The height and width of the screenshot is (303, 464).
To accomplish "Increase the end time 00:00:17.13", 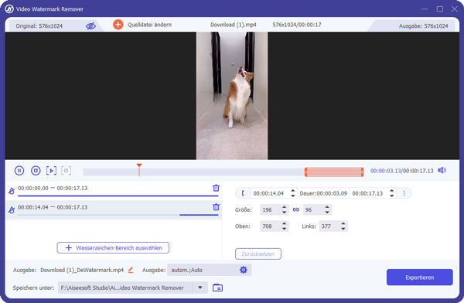I will (x=391, y=191).
